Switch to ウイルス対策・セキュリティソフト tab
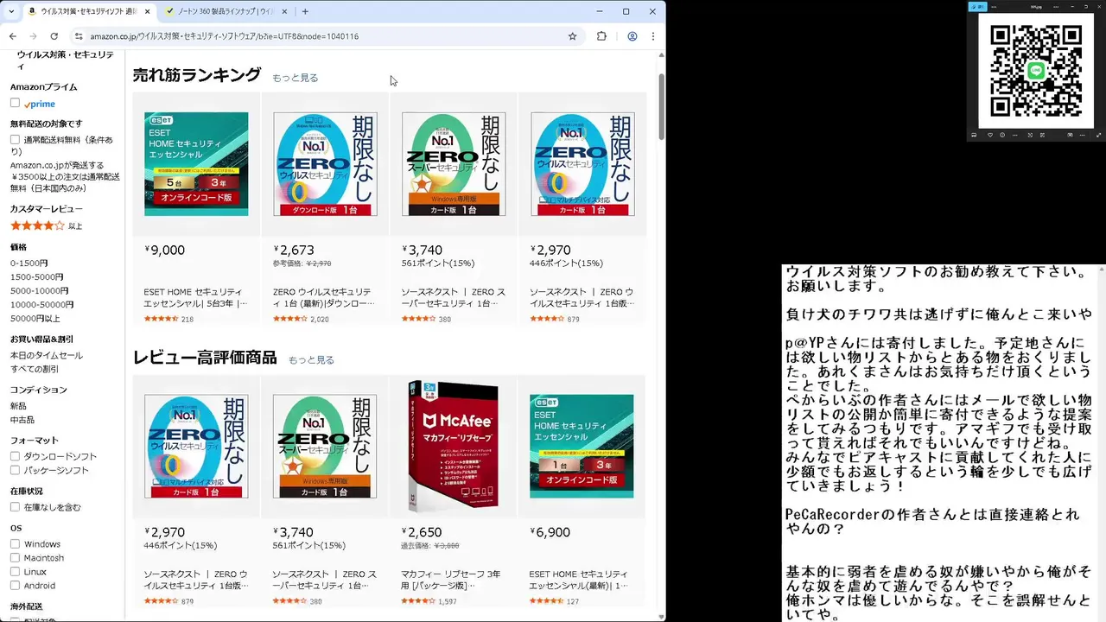The image size is (1106, 622). pyautogui.click(x=88, y=11)
